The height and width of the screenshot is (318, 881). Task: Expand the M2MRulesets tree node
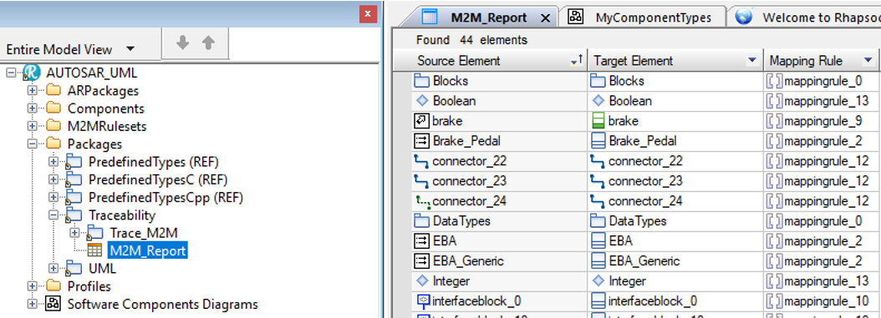pyautogui.click(x=33, y=126)
